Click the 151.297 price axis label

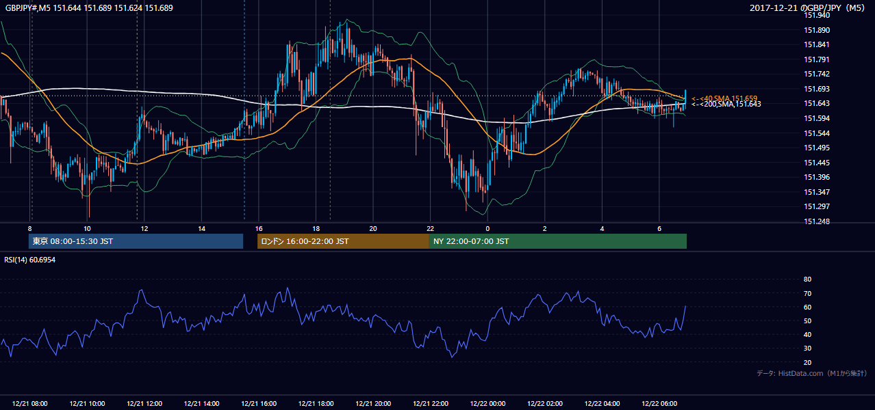click(x=817, y=206)
